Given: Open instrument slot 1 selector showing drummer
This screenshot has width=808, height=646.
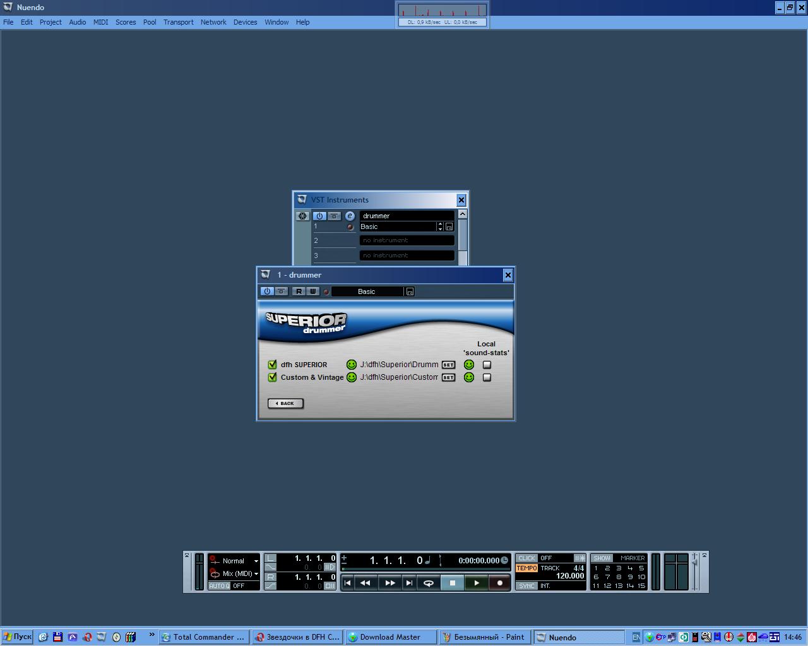Looking at the screenshot, I should 407,216.
